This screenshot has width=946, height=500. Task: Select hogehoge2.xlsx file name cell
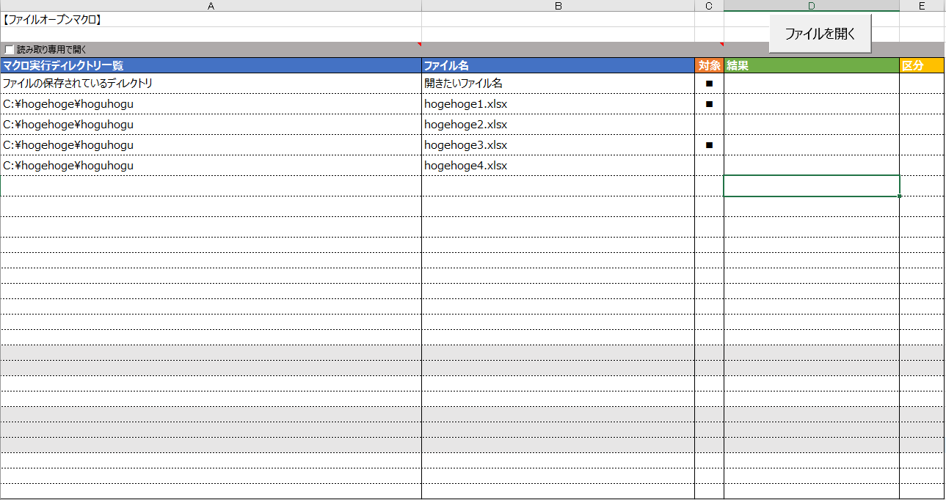pyautogui.click(x=558, y=125)
